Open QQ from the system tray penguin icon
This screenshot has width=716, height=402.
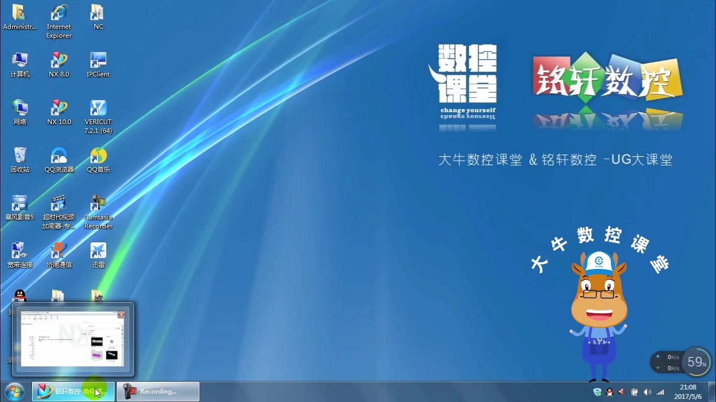609,392
